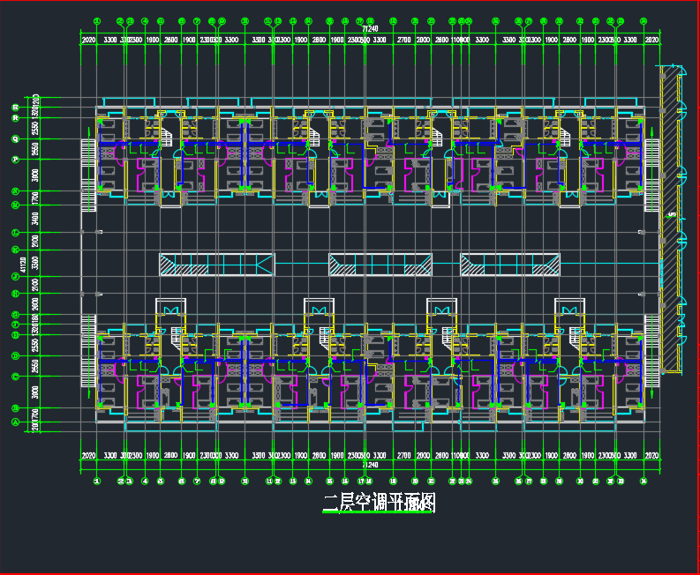Pick bottom-row grid bubble 25
Viewport: 700px width, 575px height.
click(x=495, y=482)
